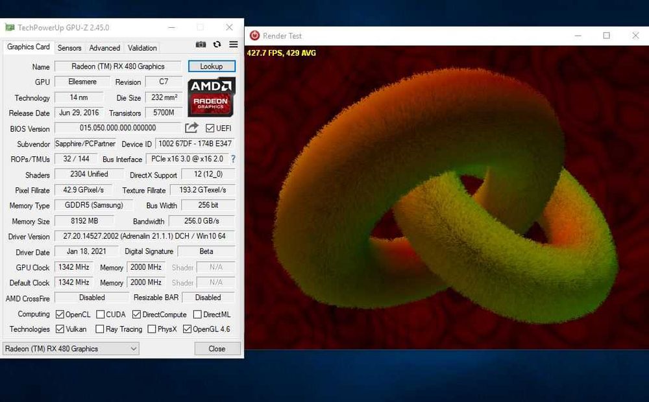Go to the Validation tab
This screenshot has height=402, width=649.
[142, 48]
